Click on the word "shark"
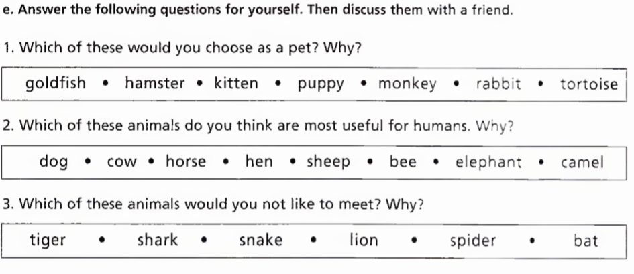Viewport: 634px width, 274px height. click(x=158, y=241)
